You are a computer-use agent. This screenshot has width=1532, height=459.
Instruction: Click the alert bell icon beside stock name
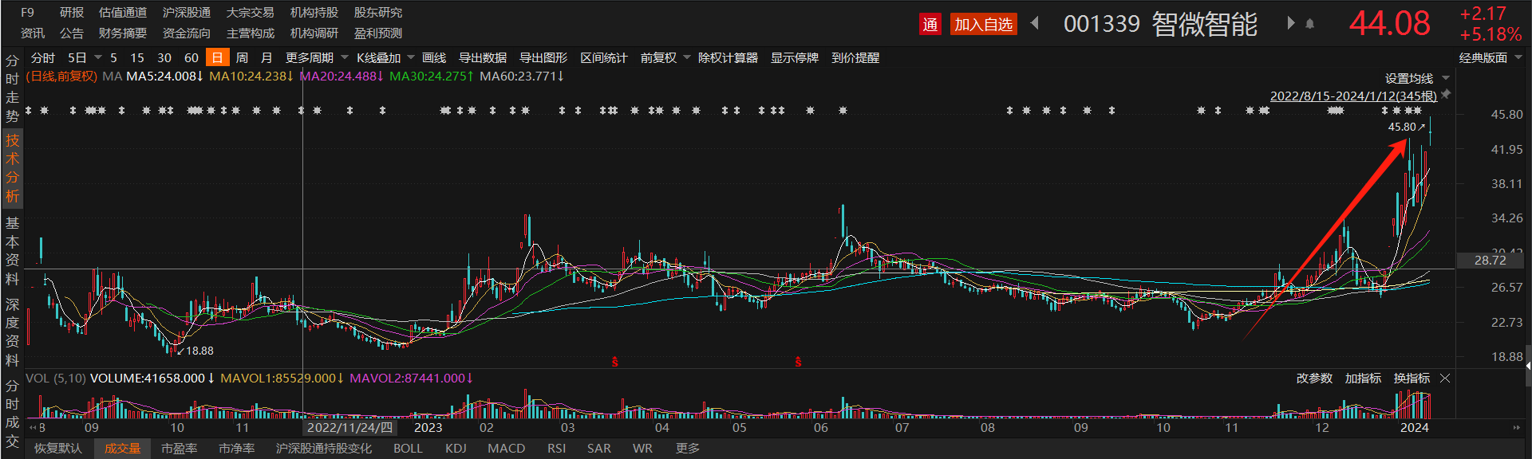click(1309, 24)
